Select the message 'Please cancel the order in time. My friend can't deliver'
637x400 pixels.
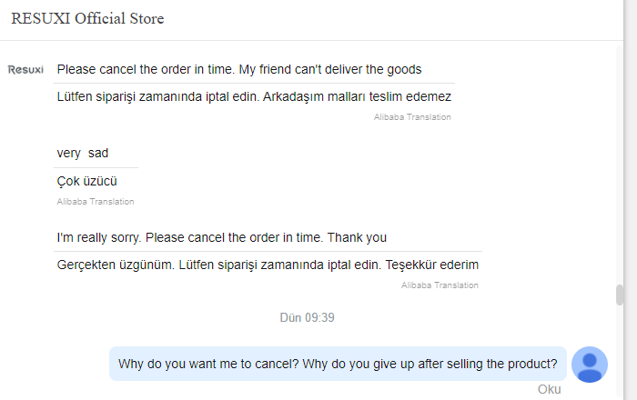[239, 69]
